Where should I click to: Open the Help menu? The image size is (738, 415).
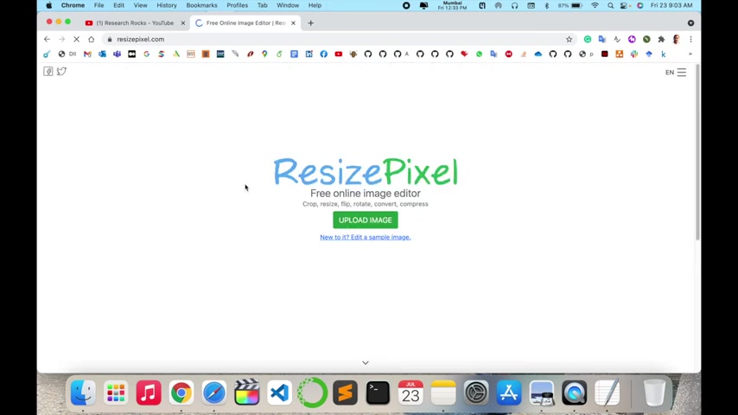click(x=315, y=5)
